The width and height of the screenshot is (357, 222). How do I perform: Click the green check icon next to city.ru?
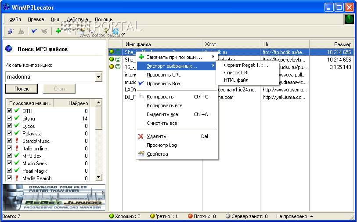click(x=16, y=118)
